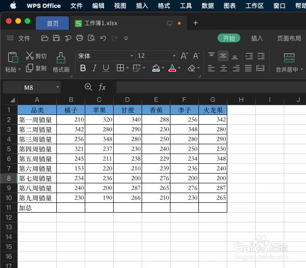The image size is (306, 268).
Task: Click the Apple menu logo
Action: pos(13,6)
